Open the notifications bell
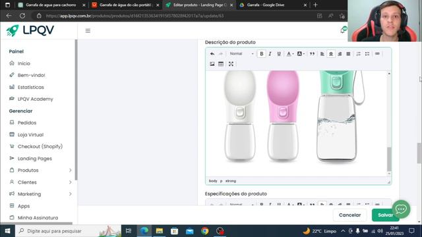422x237 pixels. [343, 30]
